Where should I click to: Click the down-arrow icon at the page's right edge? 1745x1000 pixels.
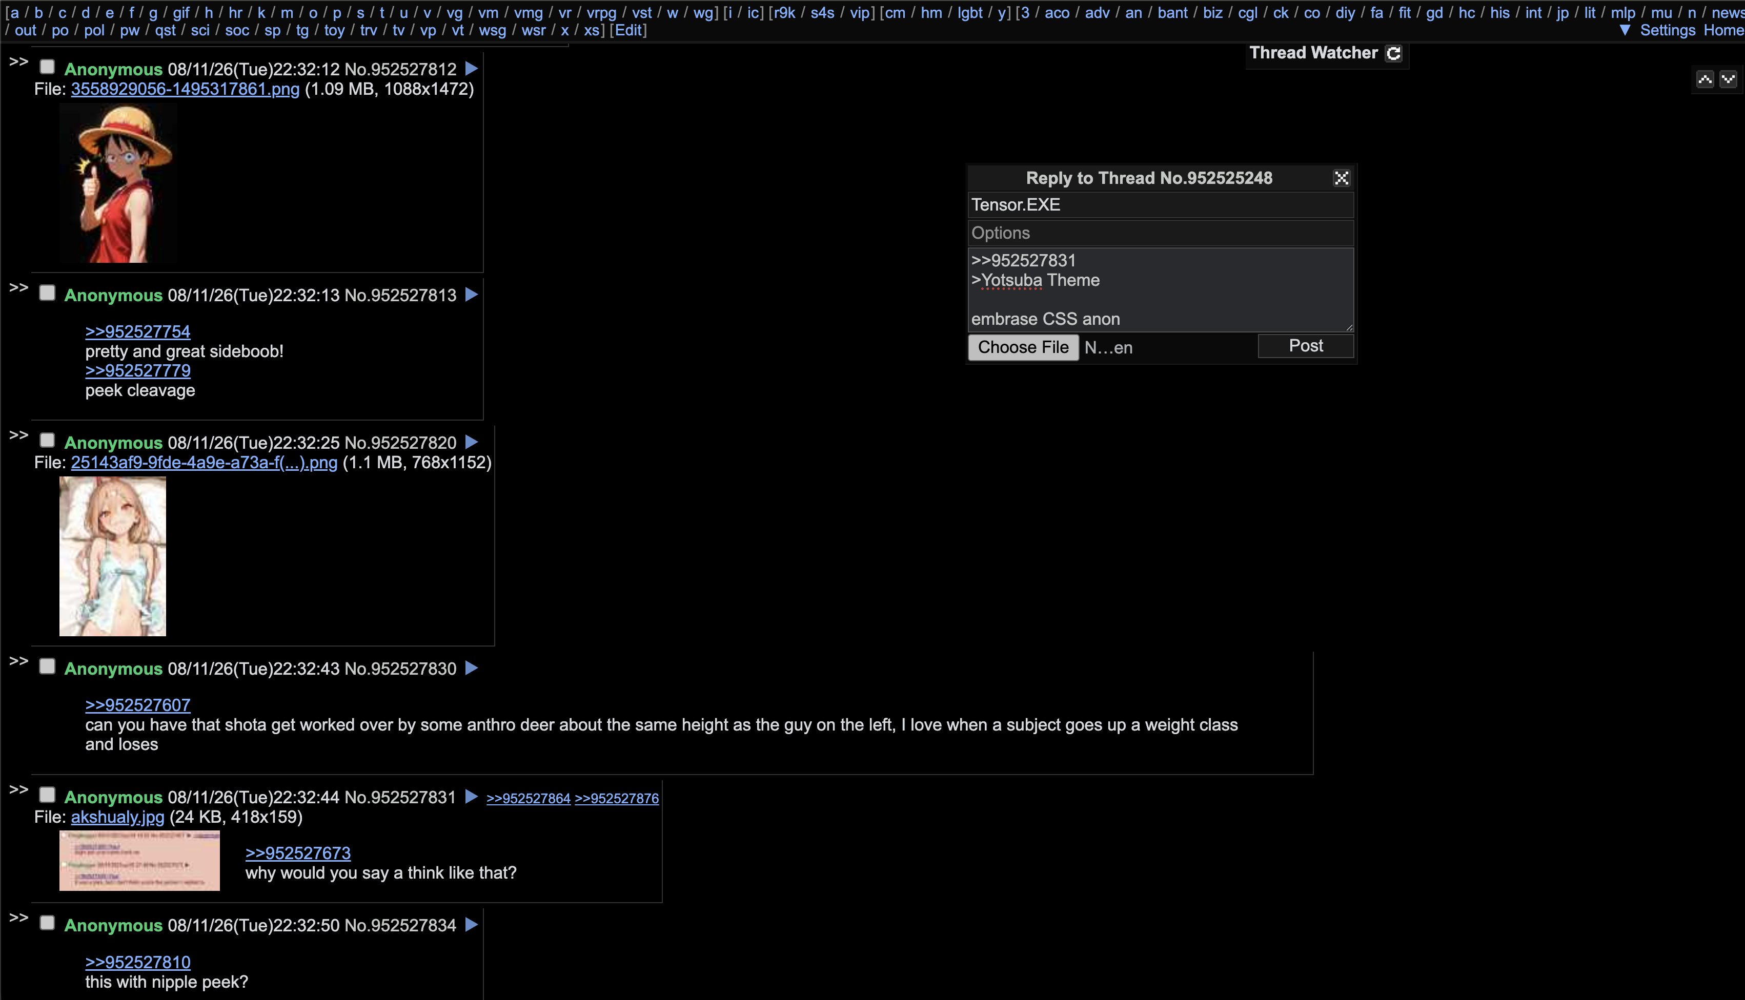(x=1729, y=80)
